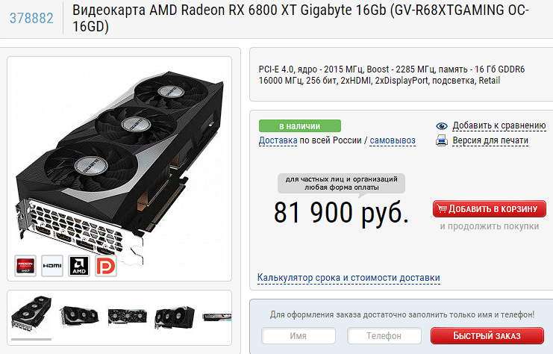Open the самовывоз pickup link
Viewport: 553px width, 354px height.
393,140
